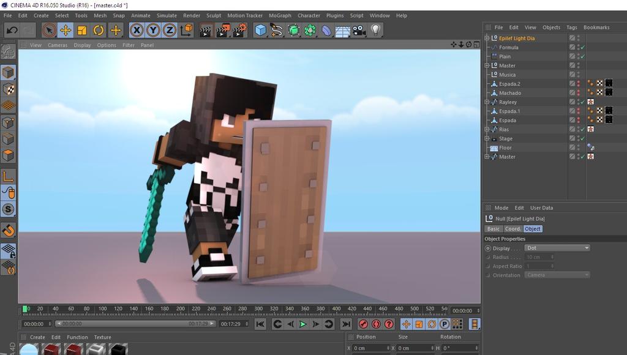Switch to Points mode
This screenshot has height=355, width=627.
tap(8, 122)
